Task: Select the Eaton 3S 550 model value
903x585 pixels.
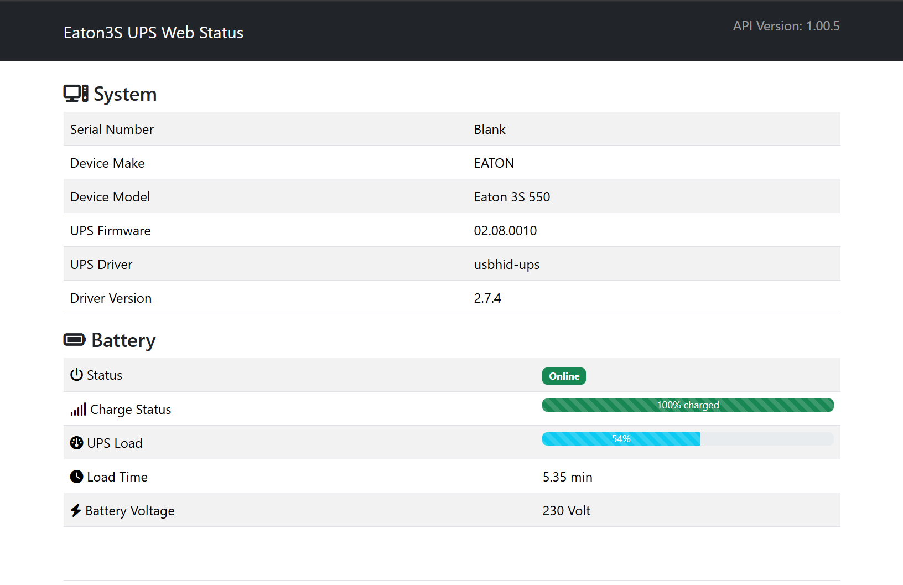Action: coord(512,197)
